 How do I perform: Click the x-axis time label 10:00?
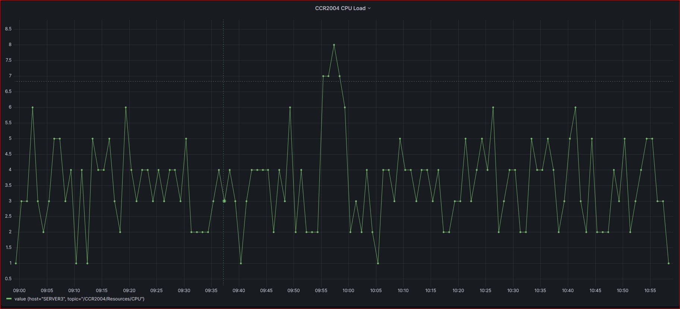click(348, 290)
